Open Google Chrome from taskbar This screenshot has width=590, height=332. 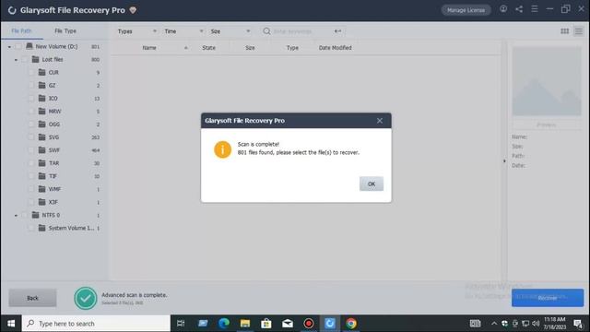(351, 324)
